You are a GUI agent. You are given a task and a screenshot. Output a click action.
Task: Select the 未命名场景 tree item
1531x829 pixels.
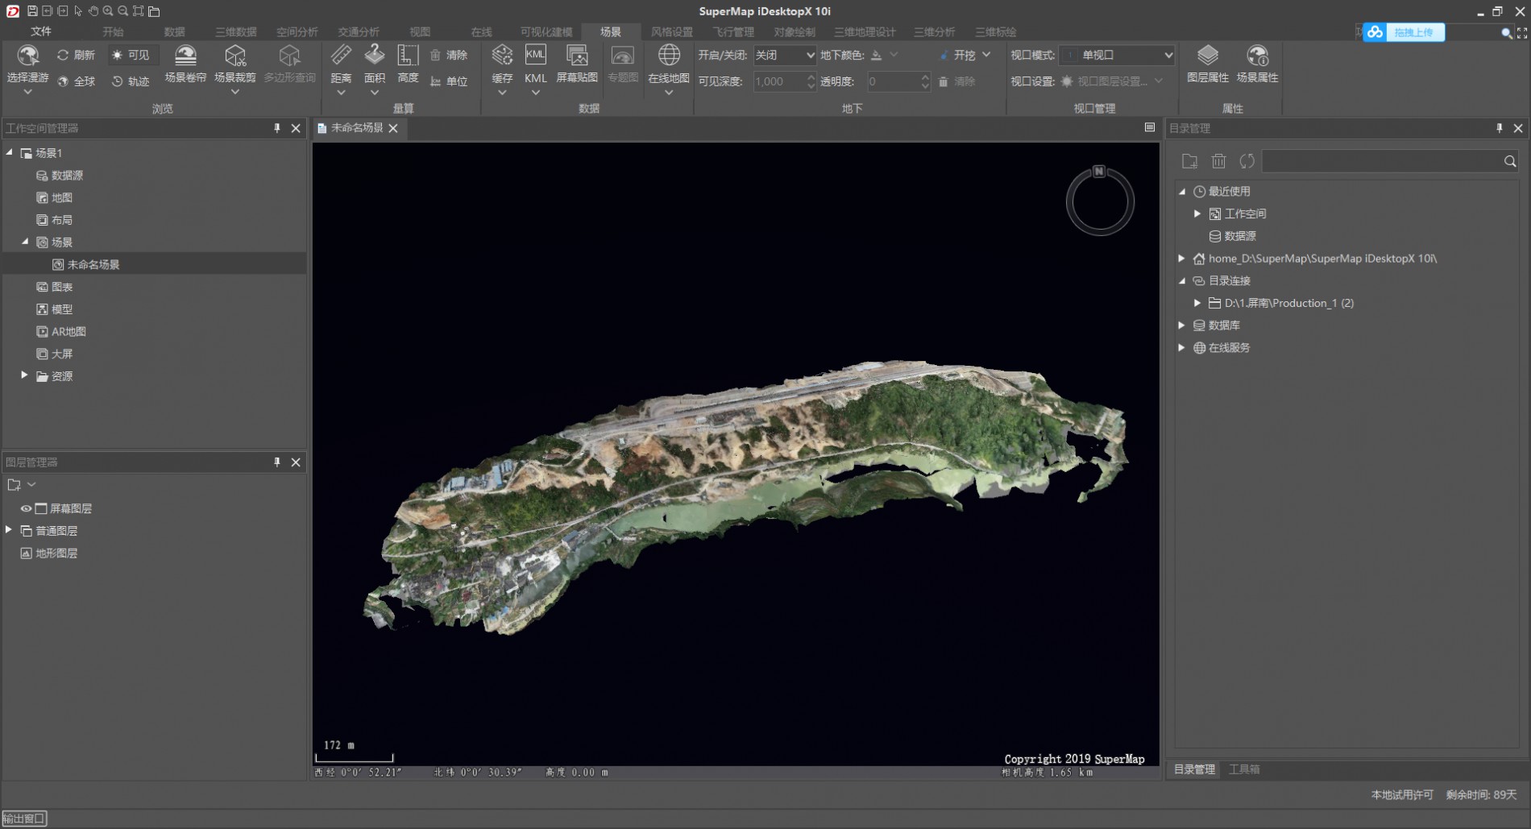point(93,264)
